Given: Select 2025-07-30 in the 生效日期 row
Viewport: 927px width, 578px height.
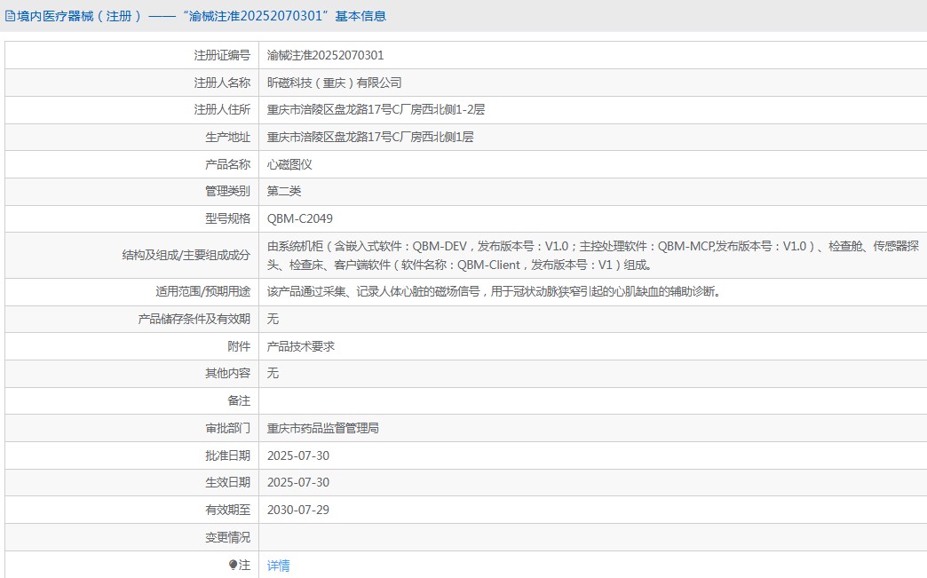Looking at the screenshot, I should click(298, 482).
